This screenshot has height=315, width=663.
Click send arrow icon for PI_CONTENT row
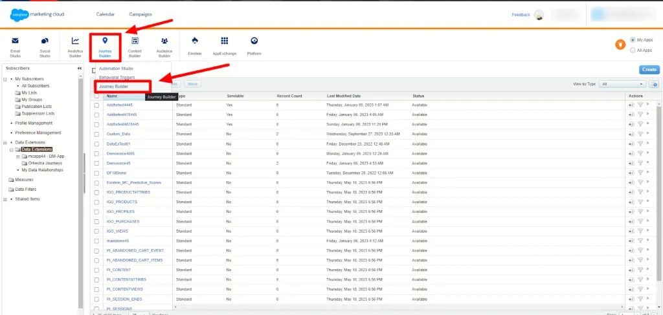point(647,270)
